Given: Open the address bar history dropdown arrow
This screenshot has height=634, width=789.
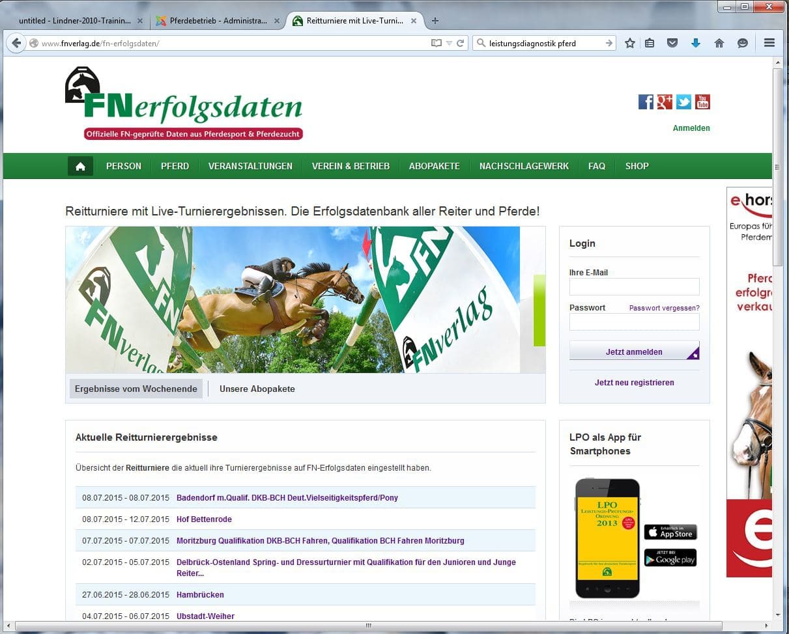Looking at the screenshot, I should point(449,44).
